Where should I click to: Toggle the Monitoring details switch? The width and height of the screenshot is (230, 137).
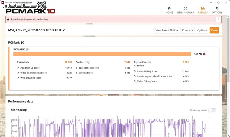point(212,110)
